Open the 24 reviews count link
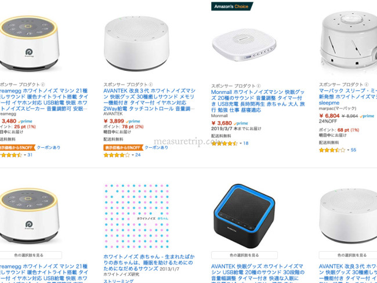This screenshot has height=283, width=377. pyautogui.click(x=138, y=155)
